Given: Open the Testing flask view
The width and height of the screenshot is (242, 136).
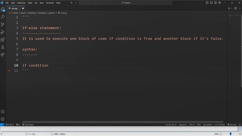Looking at the screenshot, I should click(x=3, y=47).
